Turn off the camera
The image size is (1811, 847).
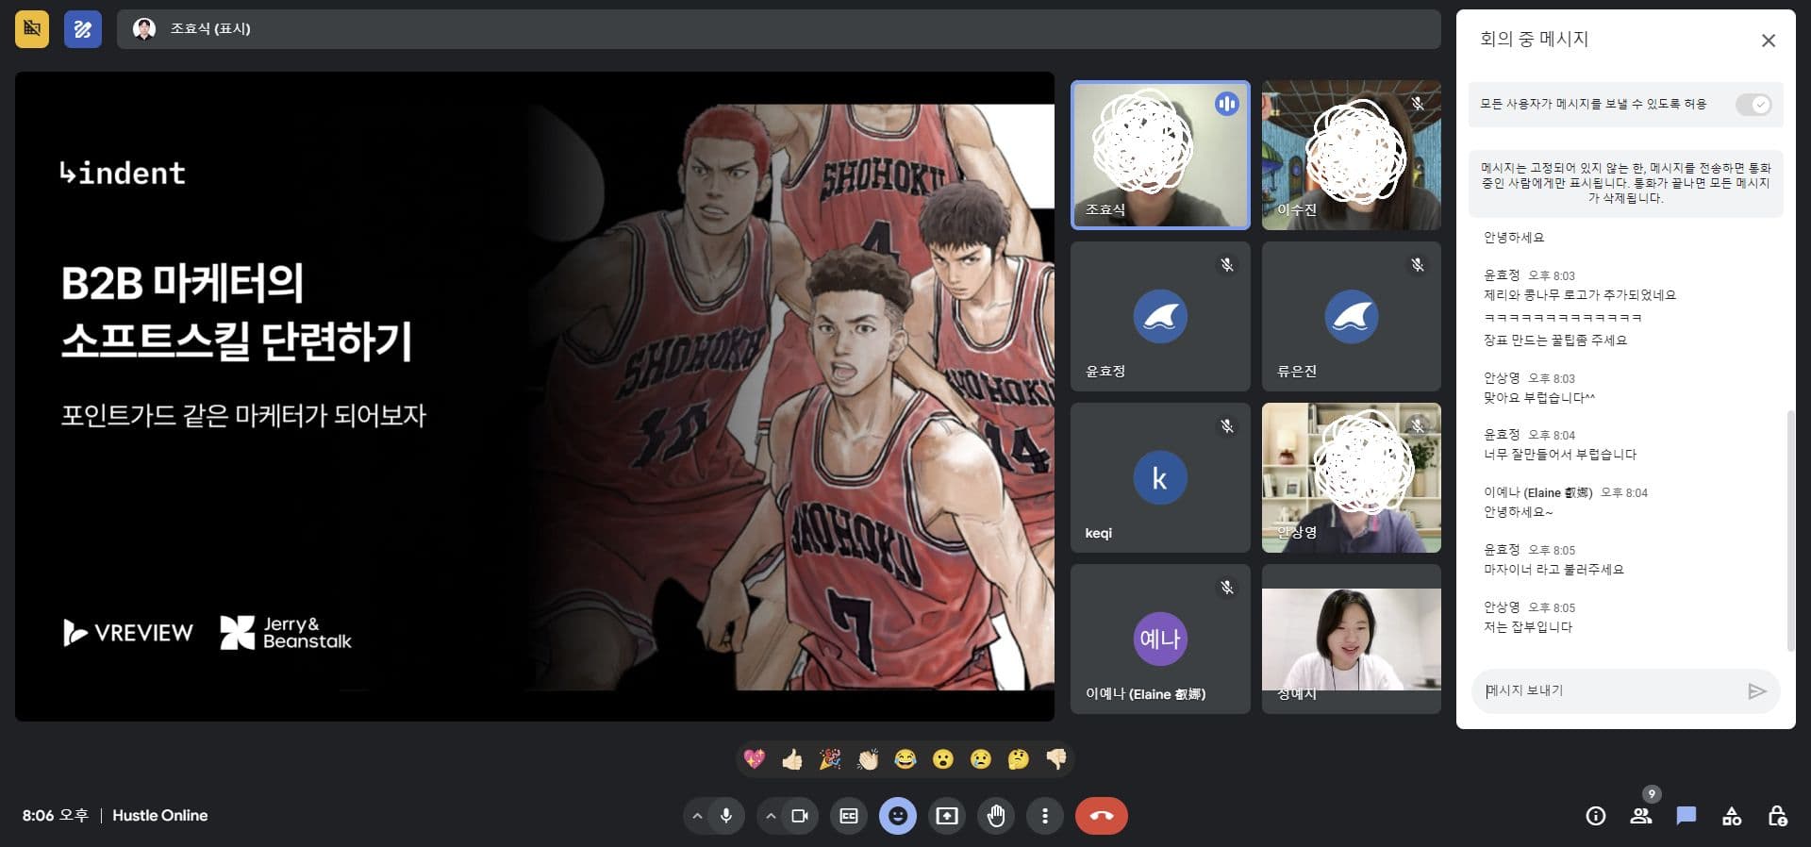click(x=800, y=816)
